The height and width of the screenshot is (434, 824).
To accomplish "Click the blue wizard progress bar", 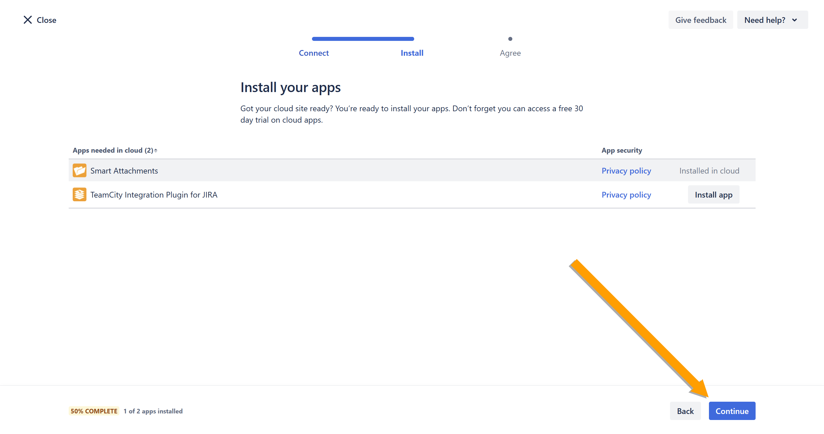I will tap(363, 39).
